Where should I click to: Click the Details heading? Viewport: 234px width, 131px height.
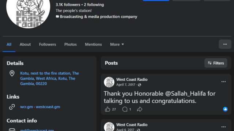click(x=15, y=63)
